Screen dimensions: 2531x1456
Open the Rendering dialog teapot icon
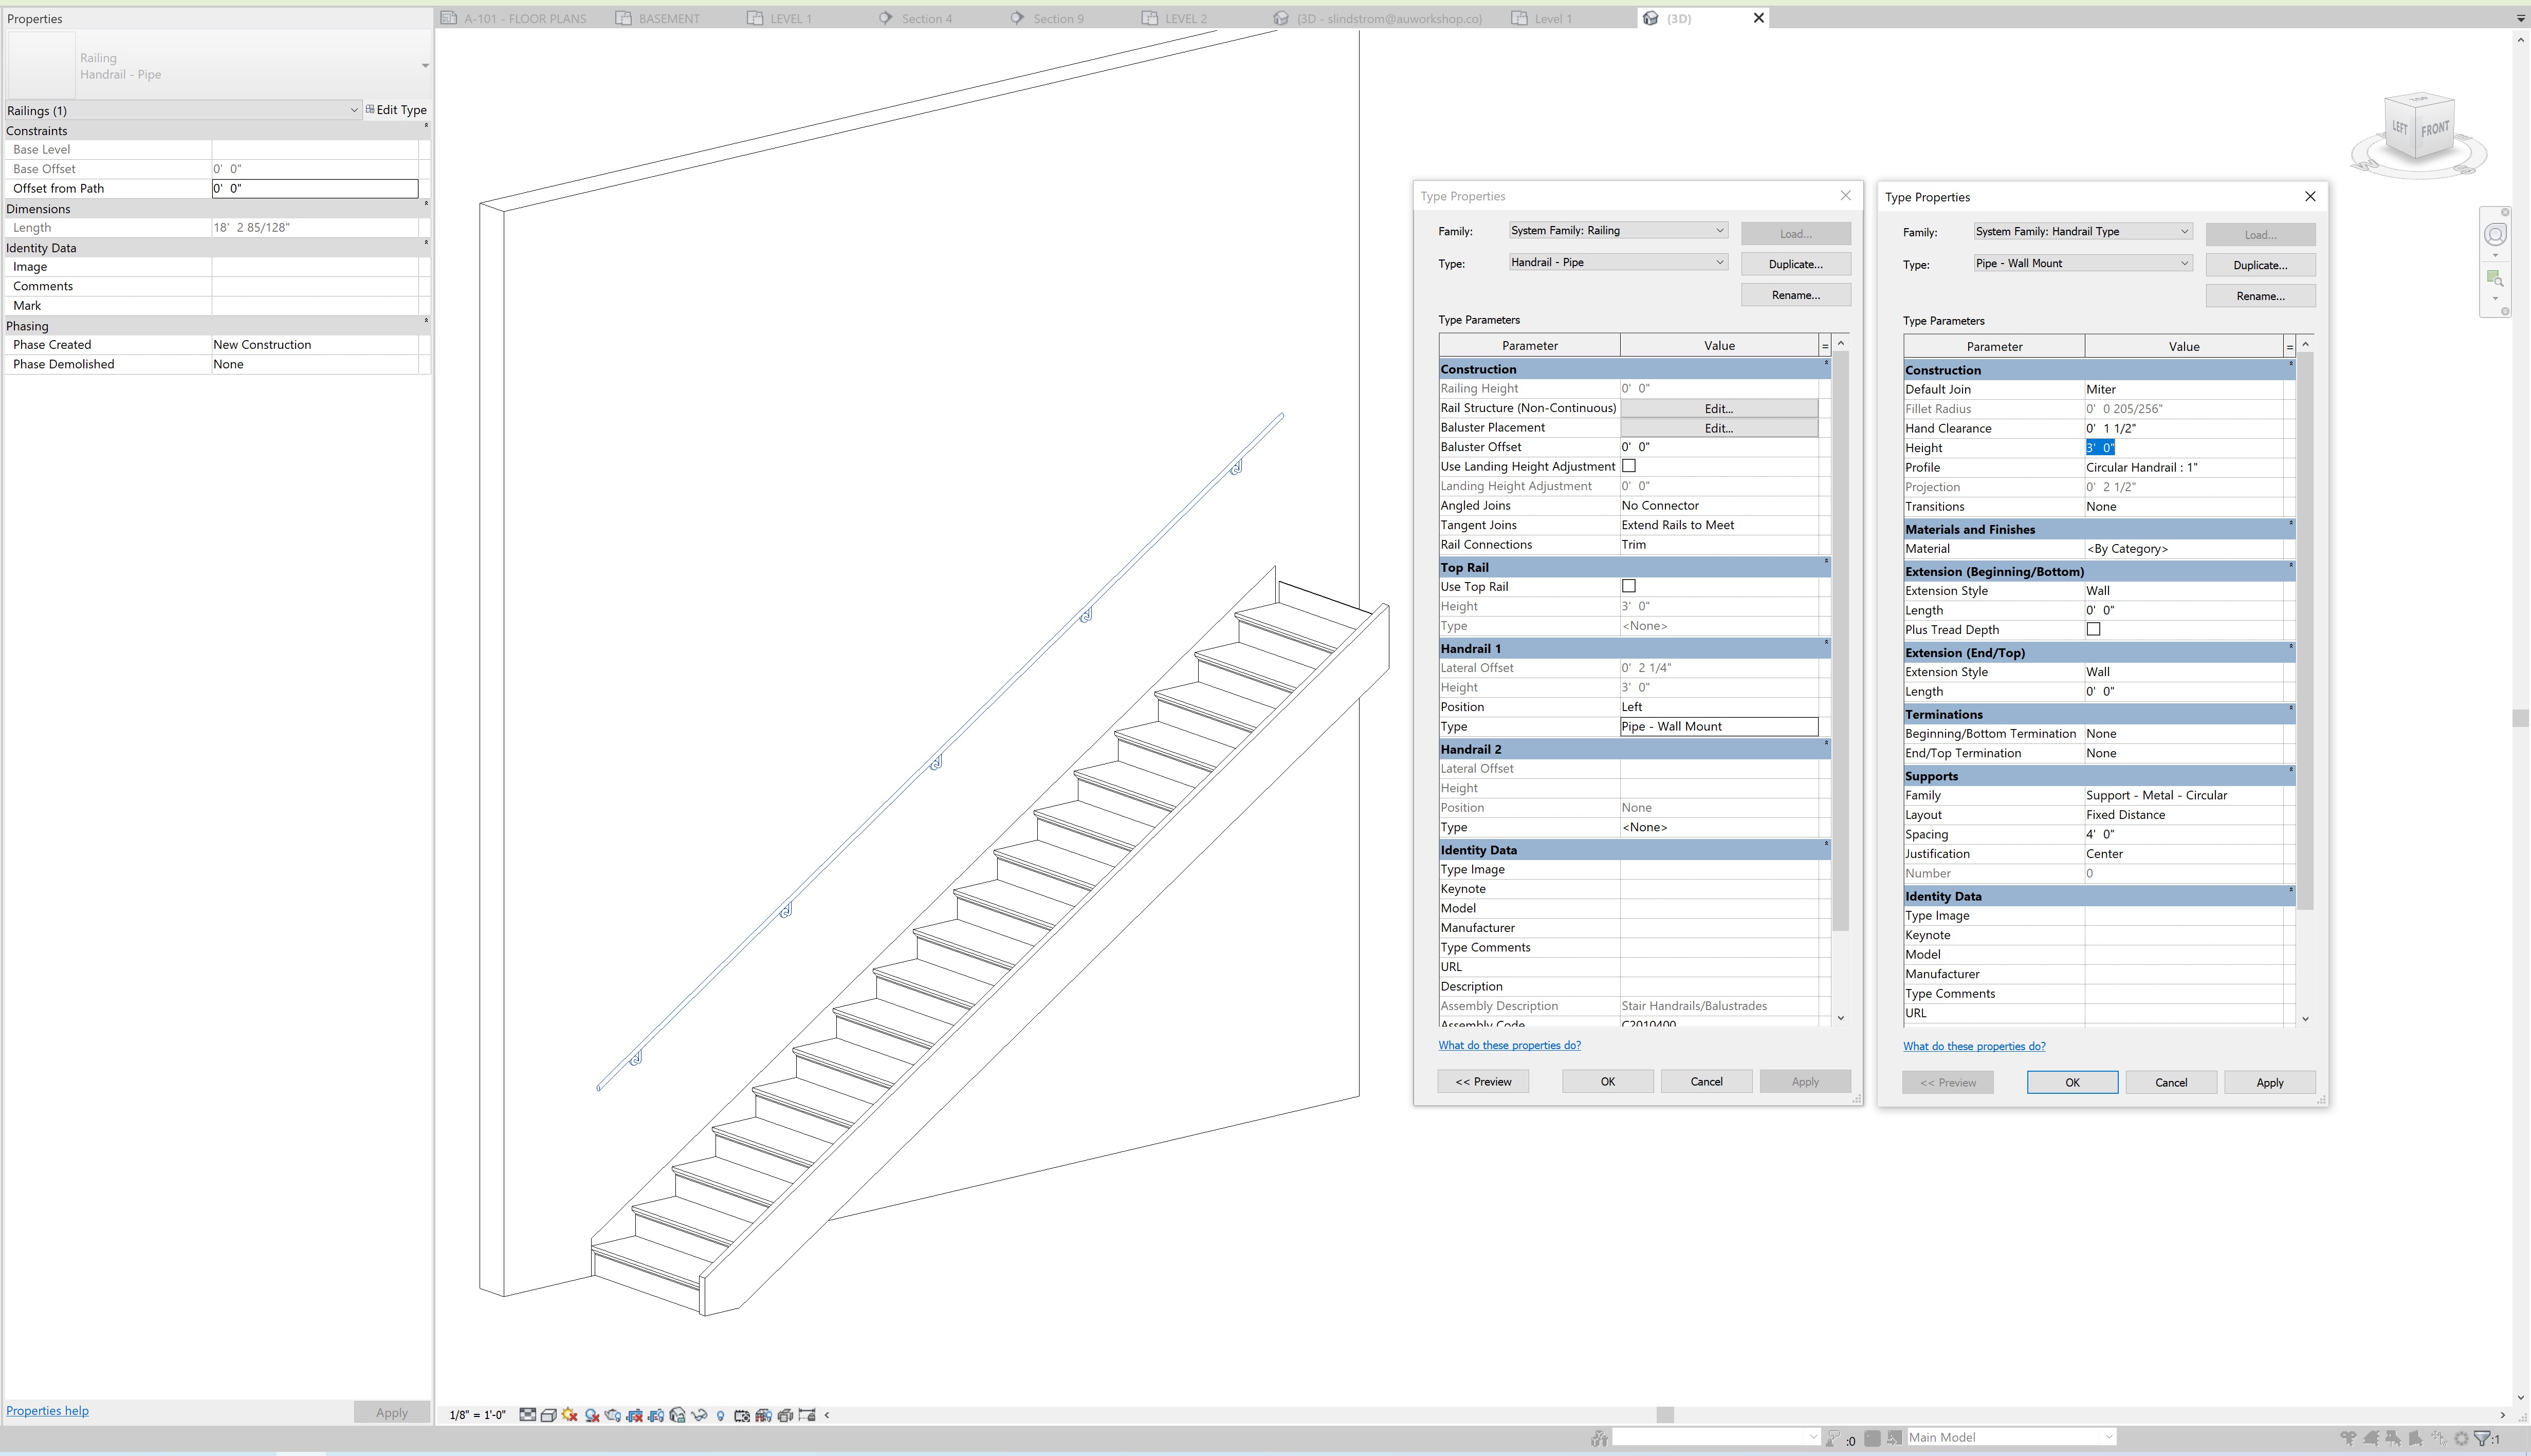click(x=613, y=1415)
